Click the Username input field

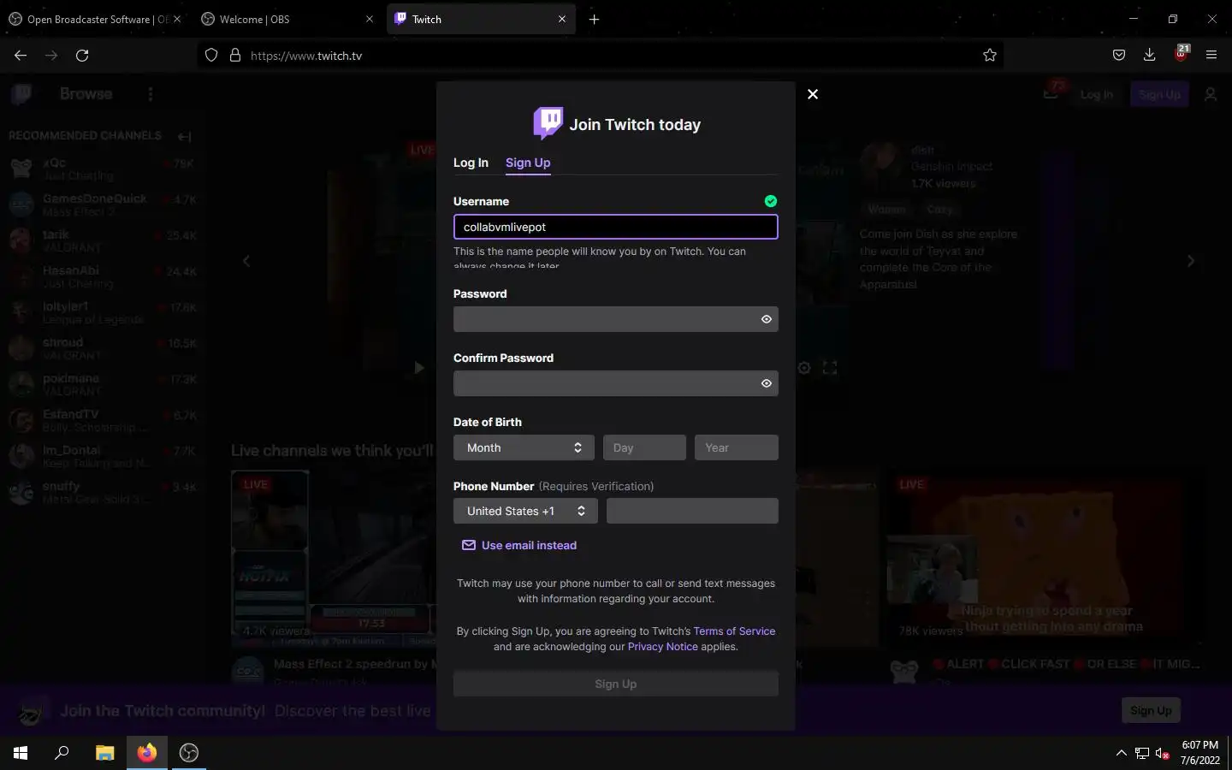point(615,227)
